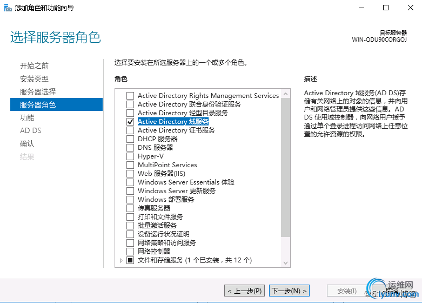
Task: Close the 添加角色和功能向导 window
Action: (411, 8)
